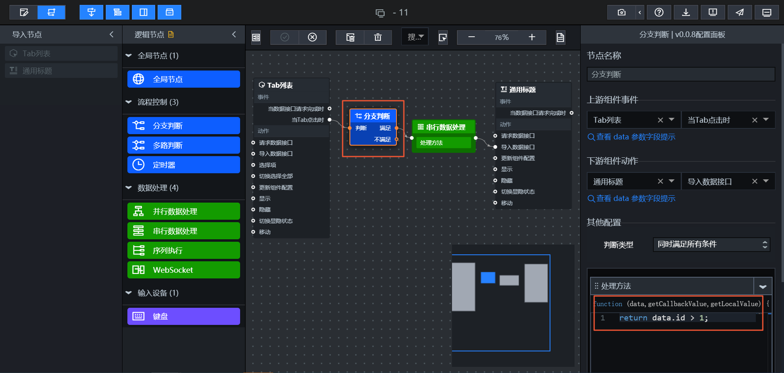784x373 pixels.
Task: Collapse the 流程控制 (3) group
Action: click(129, 102)
